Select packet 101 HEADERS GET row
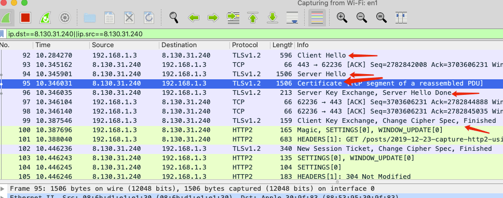Screen dimensions: 503x198 tap(251, 139)
